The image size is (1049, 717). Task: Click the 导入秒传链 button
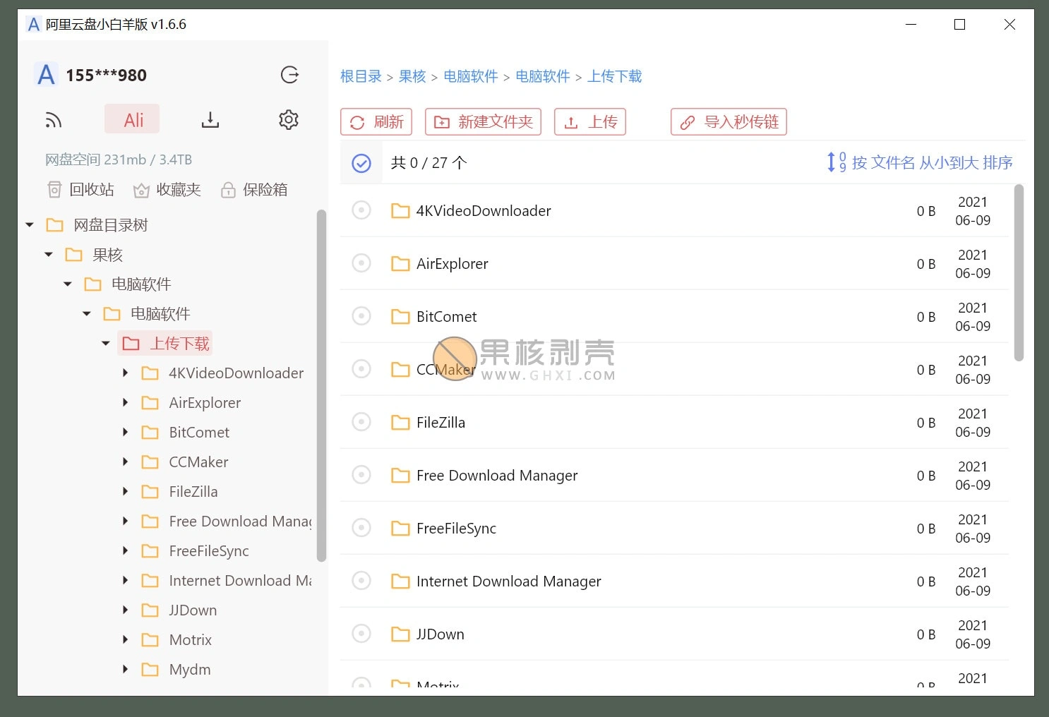729,121
